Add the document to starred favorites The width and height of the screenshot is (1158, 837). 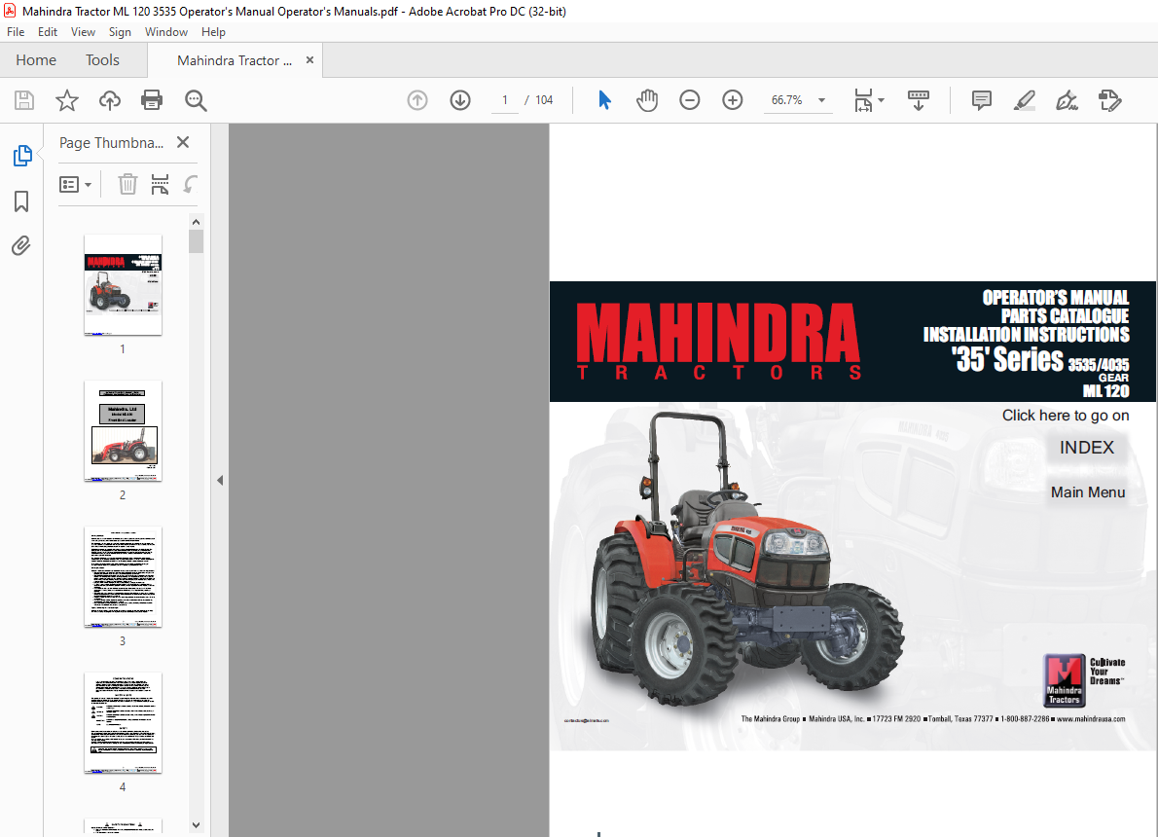67,99
